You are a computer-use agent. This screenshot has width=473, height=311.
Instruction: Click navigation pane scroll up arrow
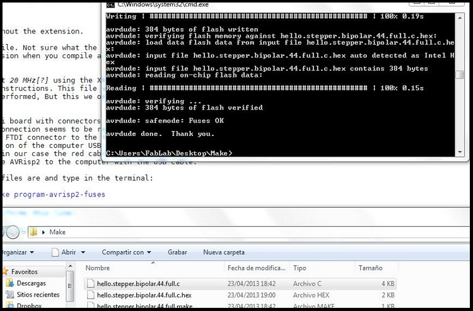click(70, 266)
